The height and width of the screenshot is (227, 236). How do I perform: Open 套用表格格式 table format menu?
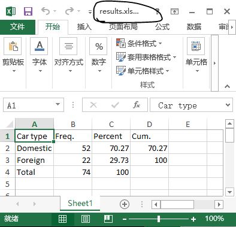pos(146,57)
